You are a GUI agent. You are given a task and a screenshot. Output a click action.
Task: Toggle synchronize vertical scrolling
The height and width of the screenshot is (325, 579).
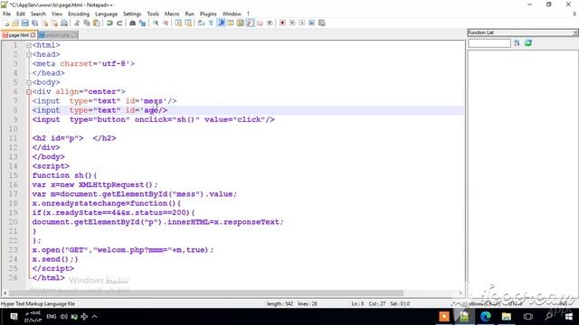[178, 23]
